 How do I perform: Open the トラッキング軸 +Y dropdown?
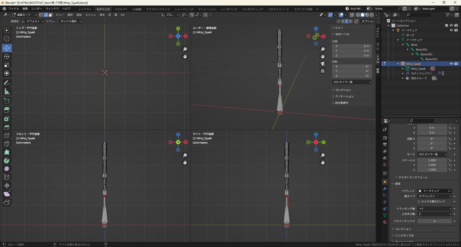[434, 208]
